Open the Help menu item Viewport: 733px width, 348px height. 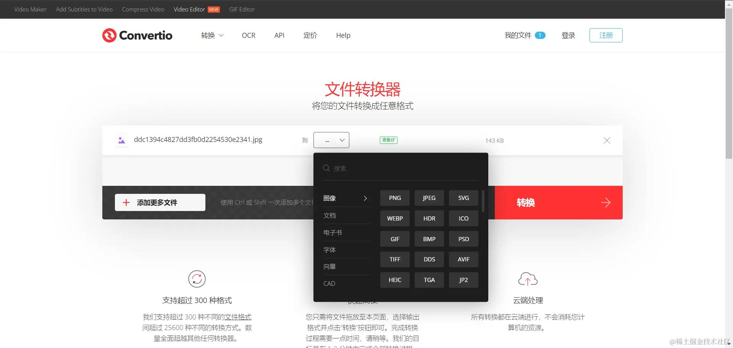coord(343,35)
